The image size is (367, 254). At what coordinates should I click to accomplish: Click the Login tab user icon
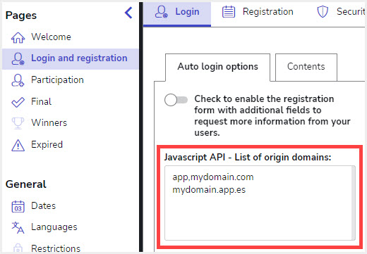pos(161,12)
